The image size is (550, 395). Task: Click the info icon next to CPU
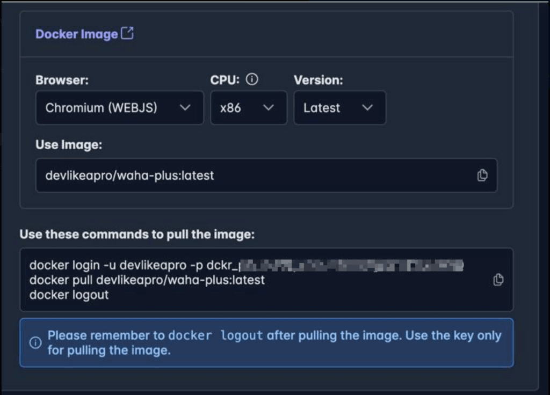(x=251, y=80)
